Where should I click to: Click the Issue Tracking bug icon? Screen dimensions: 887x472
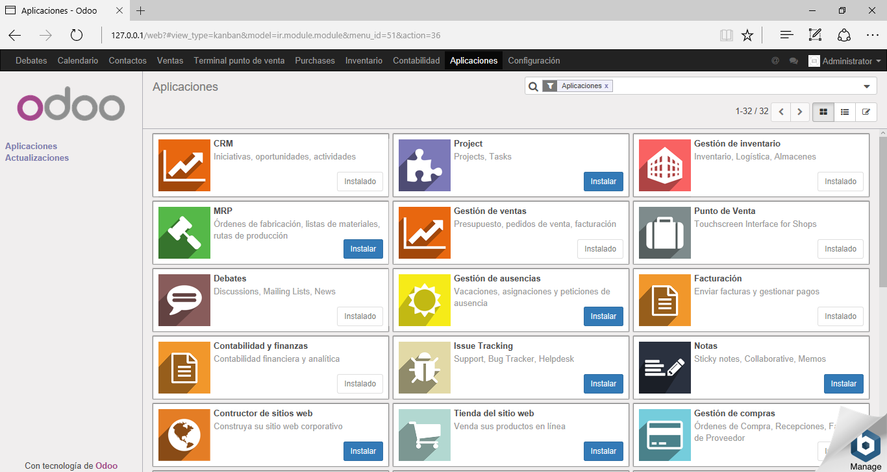tap(425, 368)
